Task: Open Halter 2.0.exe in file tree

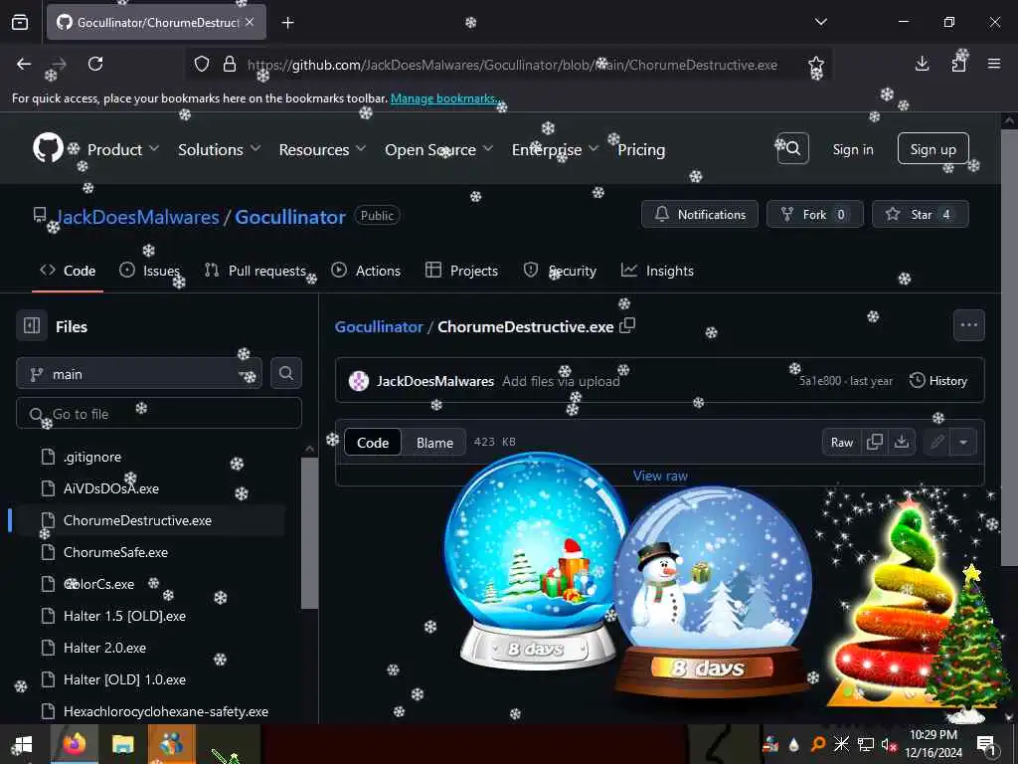Action: point(104,648)
